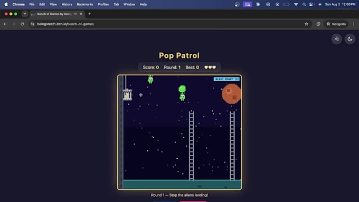
Task: Click the Pop Patrol title
Action: pyautogui.click(x=179, y=55)
